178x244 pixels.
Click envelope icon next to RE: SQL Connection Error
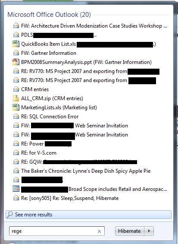point(16,117)
